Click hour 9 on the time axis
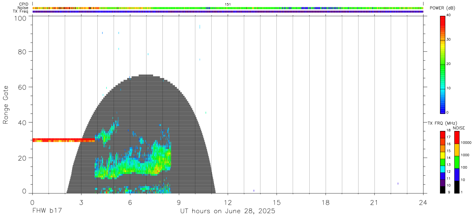This screenshot has width=476, height=219. (179, 203)
